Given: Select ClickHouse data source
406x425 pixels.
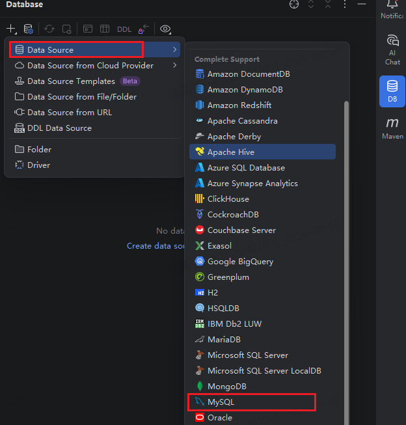Looking at the screenshot, I should [x=262, y=199].
